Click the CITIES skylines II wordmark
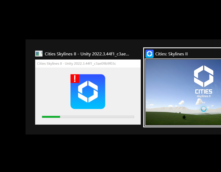The height and width of the screenshot is (172, 221). coord(203,93)
